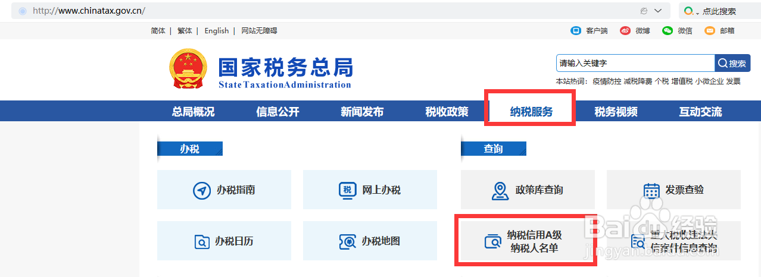Click the 个税 hot keyword
Viewport: 761px width, 277px height.
[x=662, y=81]
